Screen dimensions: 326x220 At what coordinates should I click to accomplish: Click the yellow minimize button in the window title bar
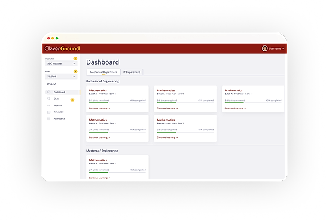53,38
